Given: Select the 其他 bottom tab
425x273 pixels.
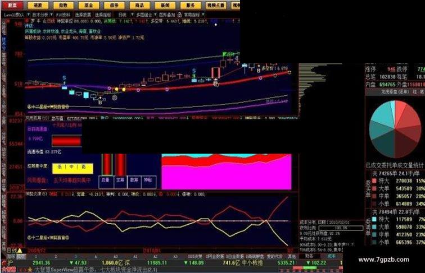Looking at the screenshot, I should 292,256.
